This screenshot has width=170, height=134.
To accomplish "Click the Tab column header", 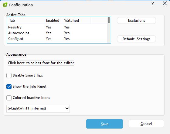I will (x=26, y=21).
